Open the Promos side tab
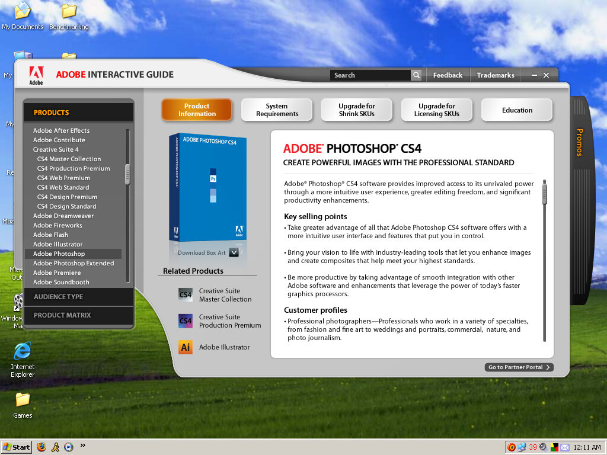 [579, 142]
